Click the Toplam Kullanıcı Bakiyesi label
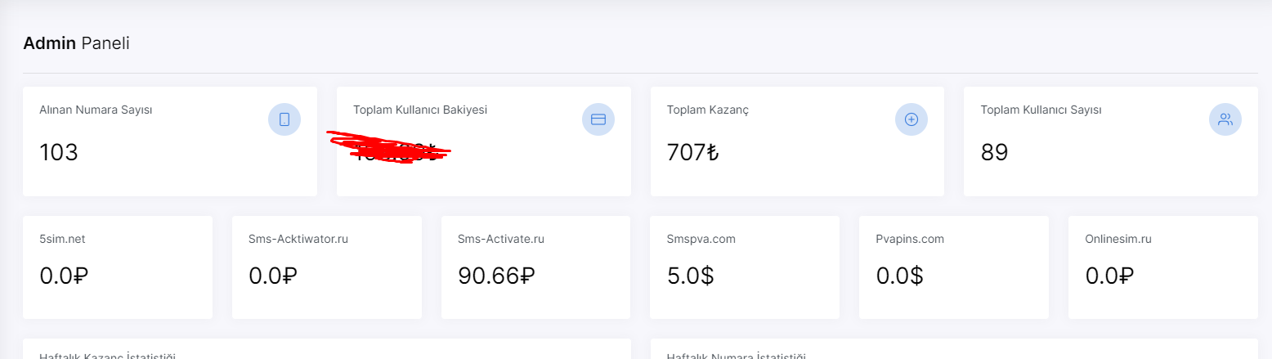 click(x=420, y=110)
